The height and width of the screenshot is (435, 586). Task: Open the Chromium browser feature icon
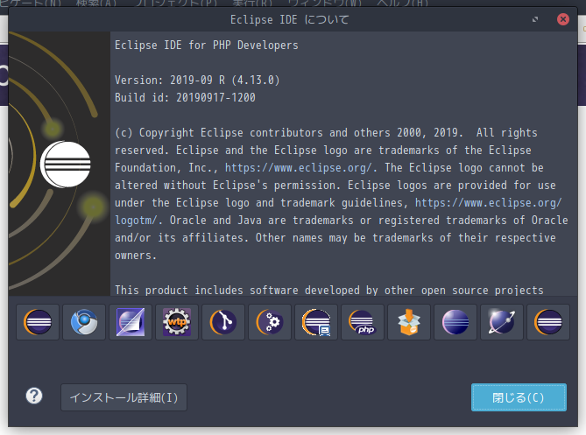pos(84,322)
